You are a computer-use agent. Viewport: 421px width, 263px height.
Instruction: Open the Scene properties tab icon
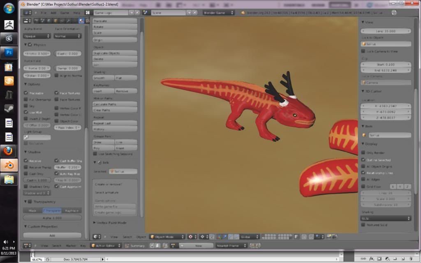tap(43, 21)
